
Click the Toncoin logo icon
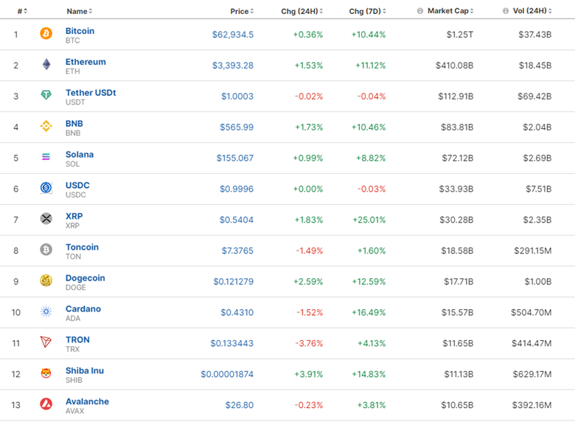coord(46,250)
